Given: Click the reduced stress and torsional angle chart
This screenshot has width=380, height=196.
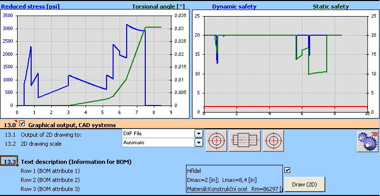Looking at the screenshot, I should click(x=94, y=64).
